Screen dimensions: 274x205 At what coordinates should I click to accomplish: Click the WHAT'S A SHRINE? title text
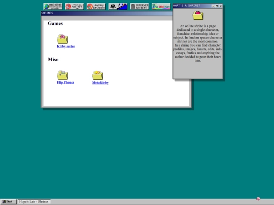(x=186, y=6)
